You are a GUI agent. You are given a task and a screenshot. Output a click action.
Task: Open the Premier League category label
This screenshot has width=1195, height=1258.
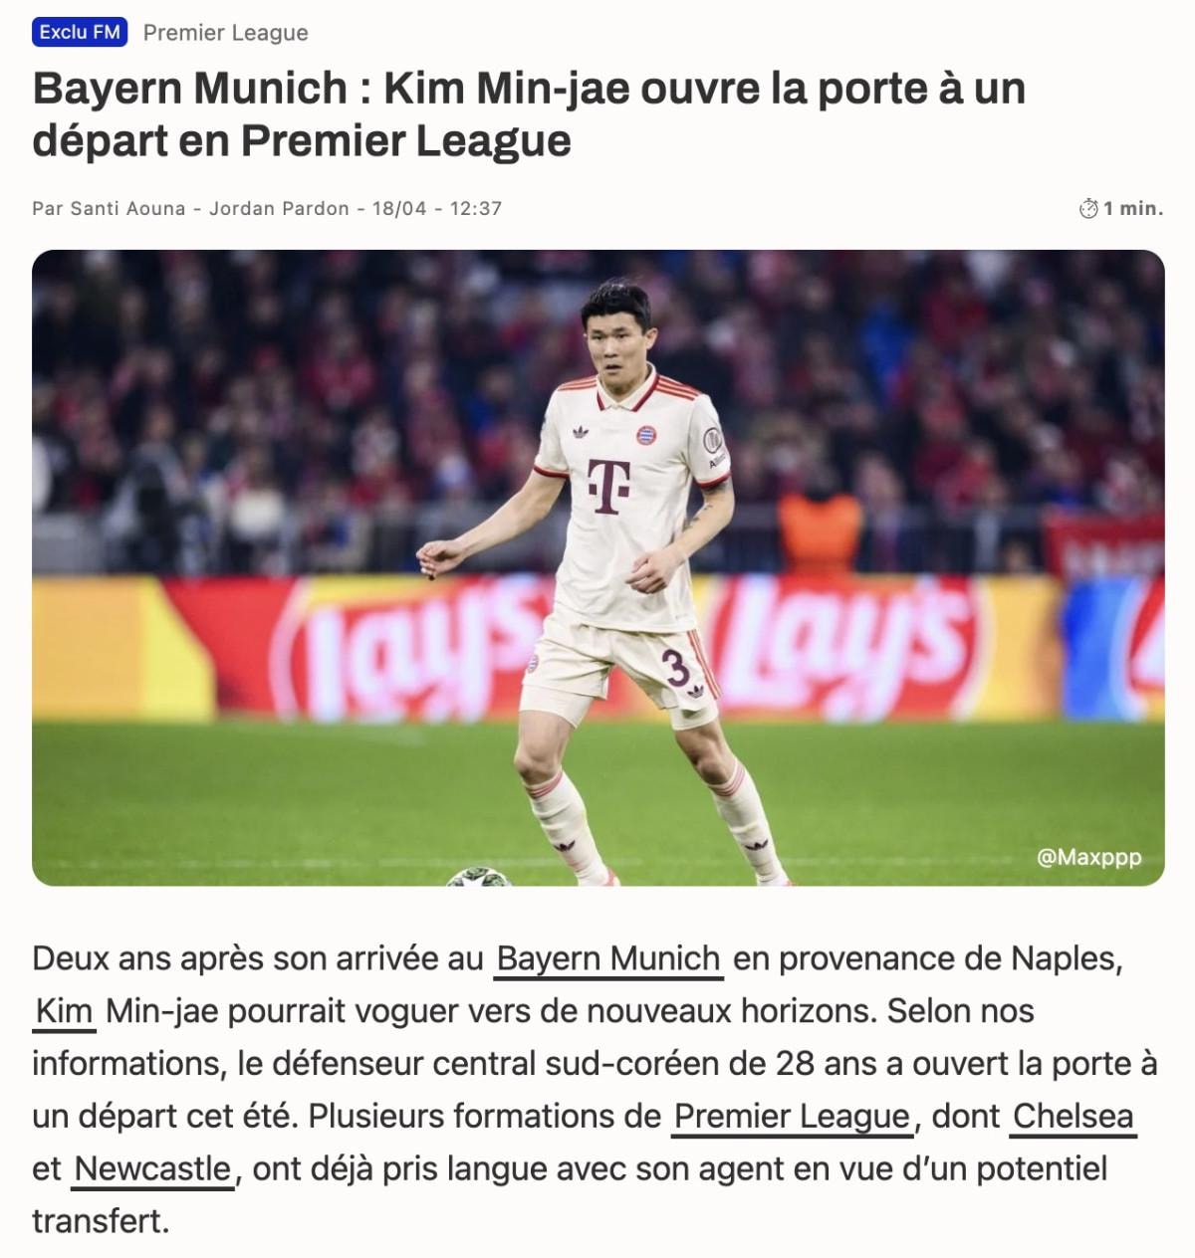pos(226,33)
